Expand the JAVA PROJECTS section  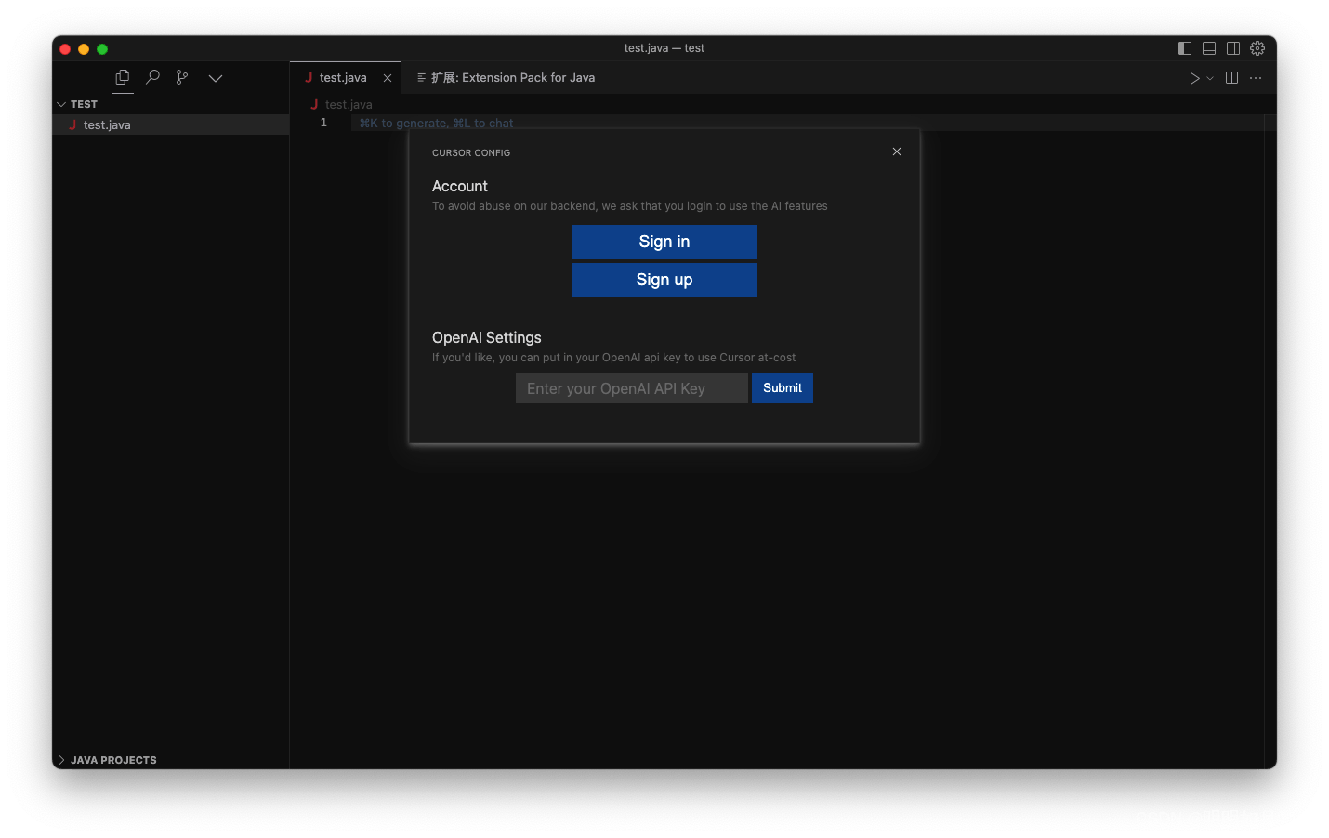click(x=170, y=760)
